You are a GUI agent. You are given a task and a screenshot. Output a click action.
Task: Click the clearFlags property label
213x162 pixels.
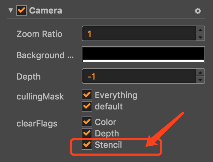click(37, 124)
